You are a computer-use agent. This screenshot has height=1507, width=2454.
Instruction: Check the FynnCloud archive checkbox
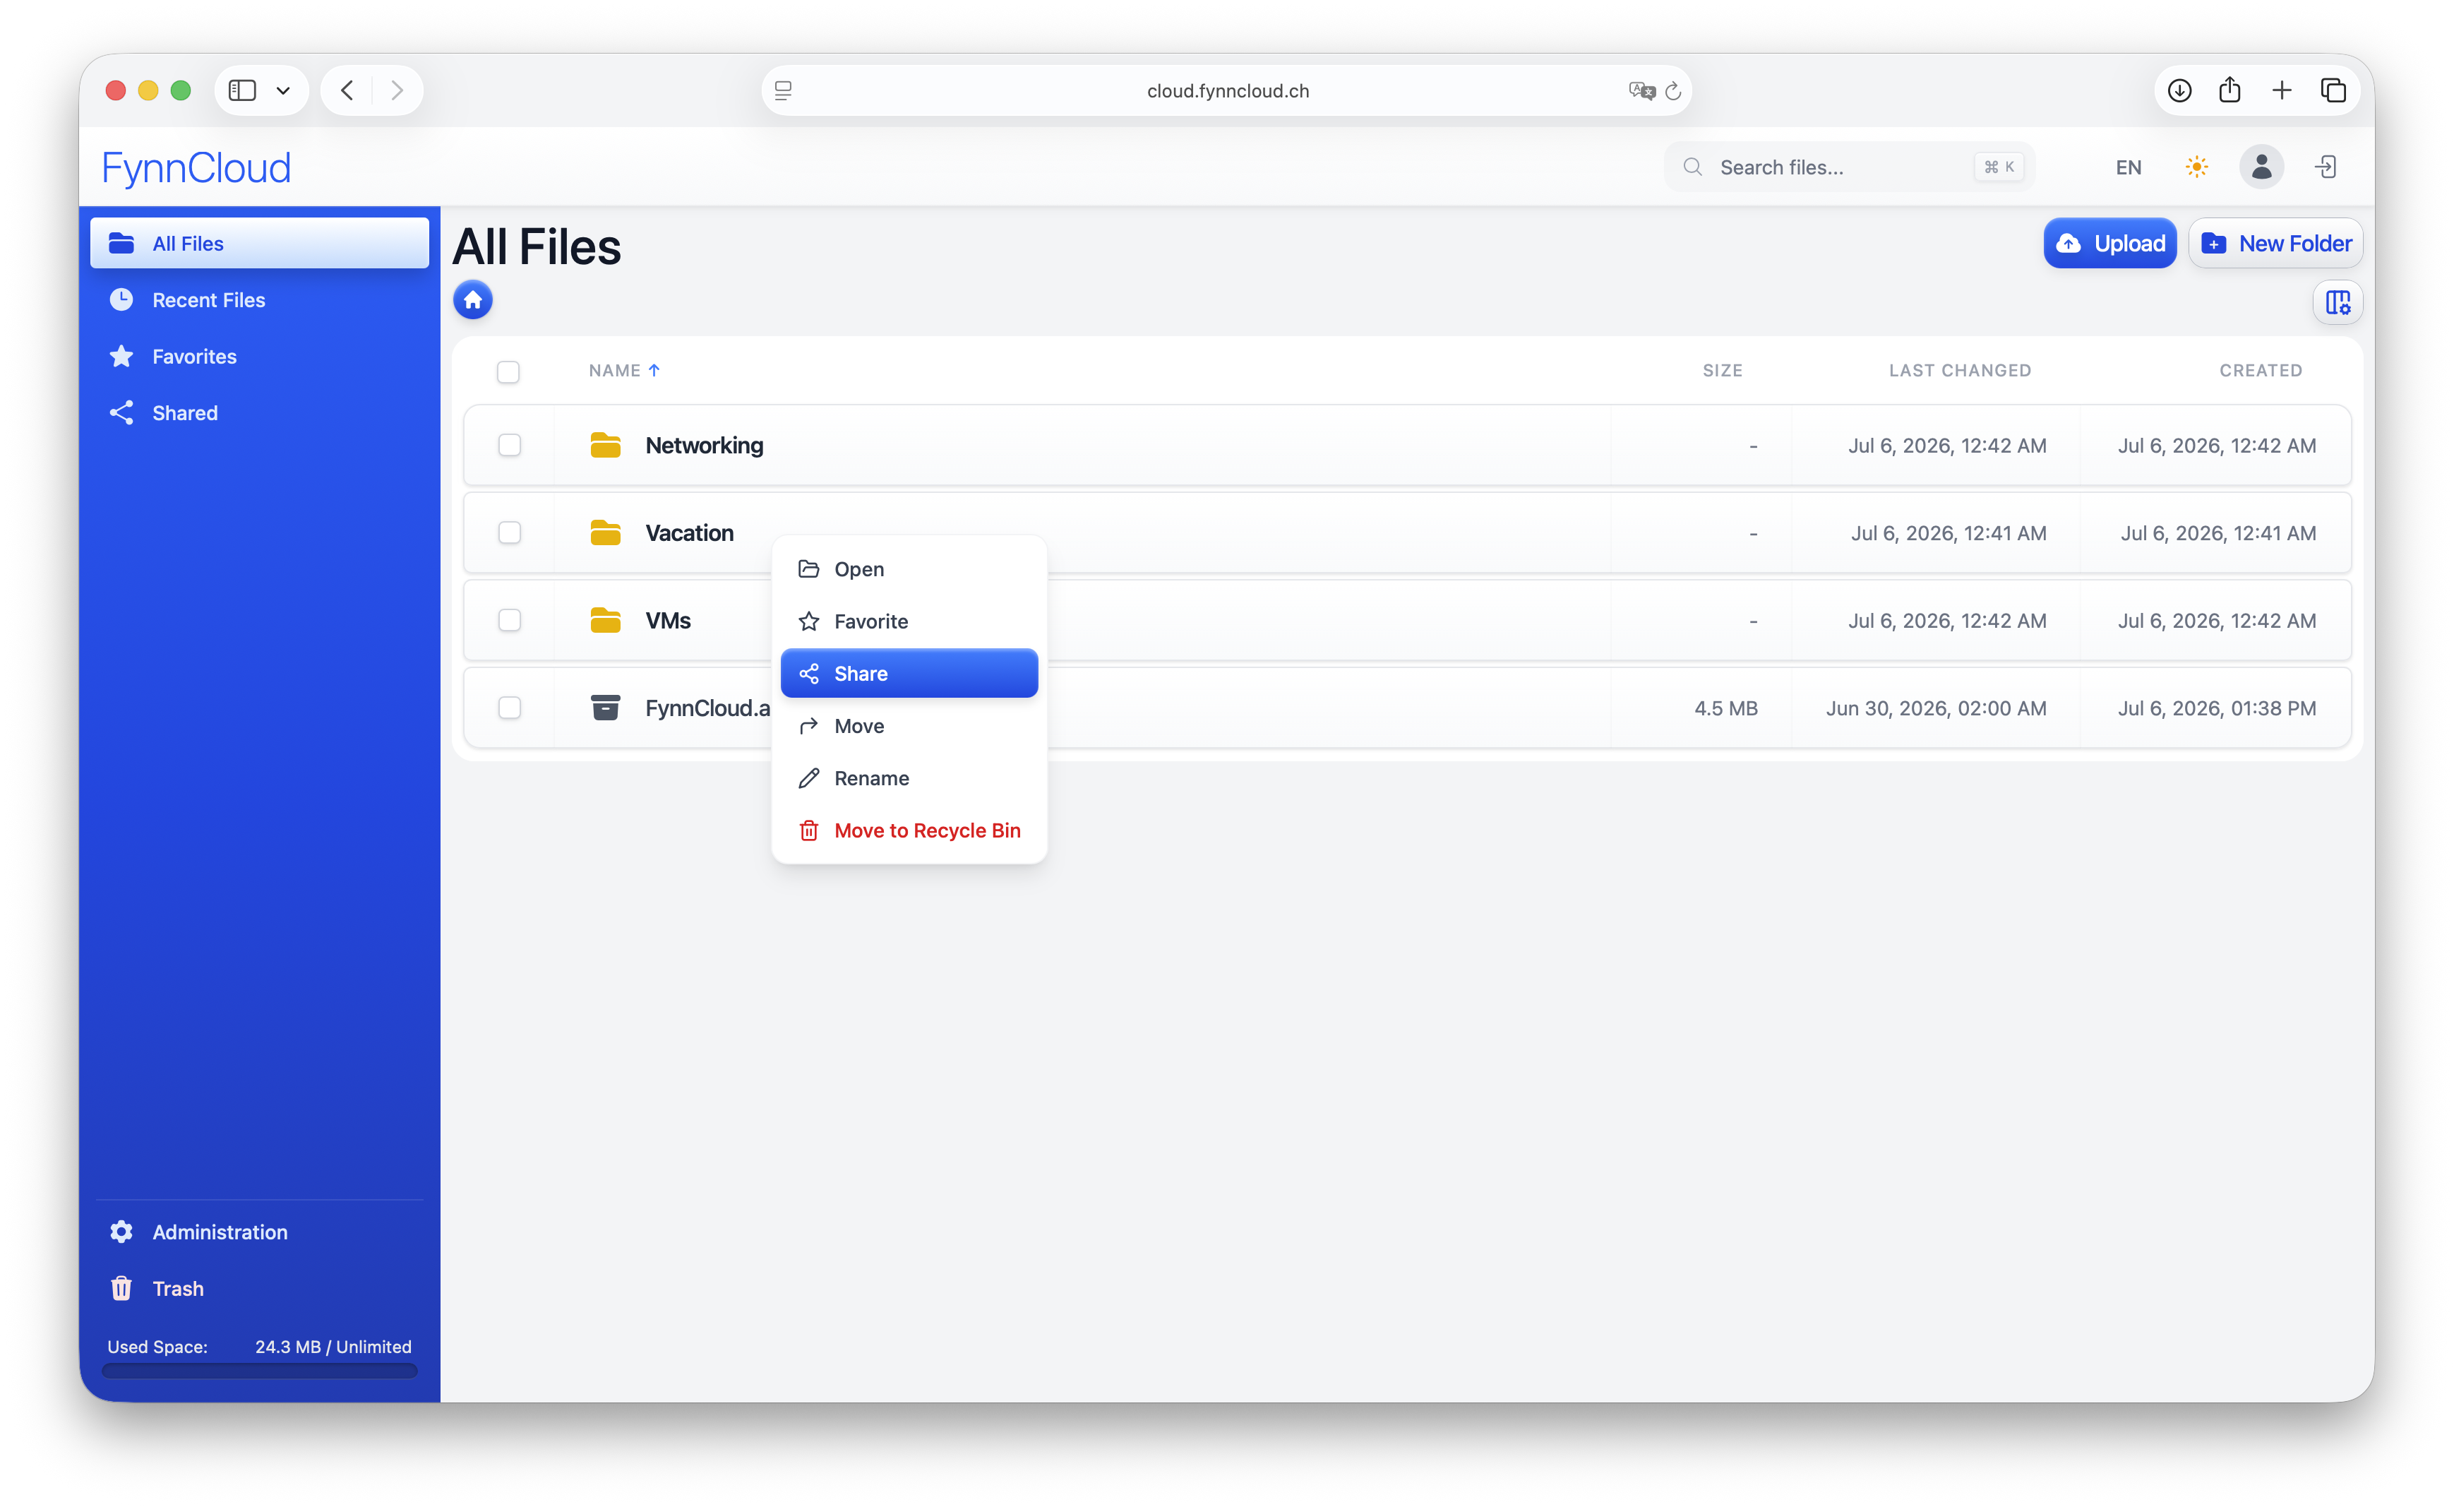pos(509,707)
